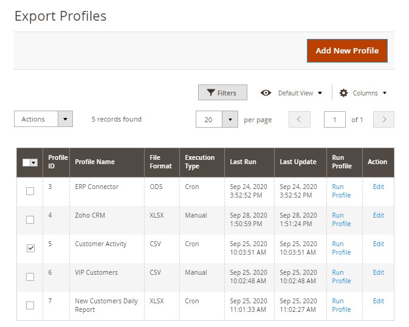Open the Actions dropdown
This screenshot has height=327, width=409.
click(43, 119)
